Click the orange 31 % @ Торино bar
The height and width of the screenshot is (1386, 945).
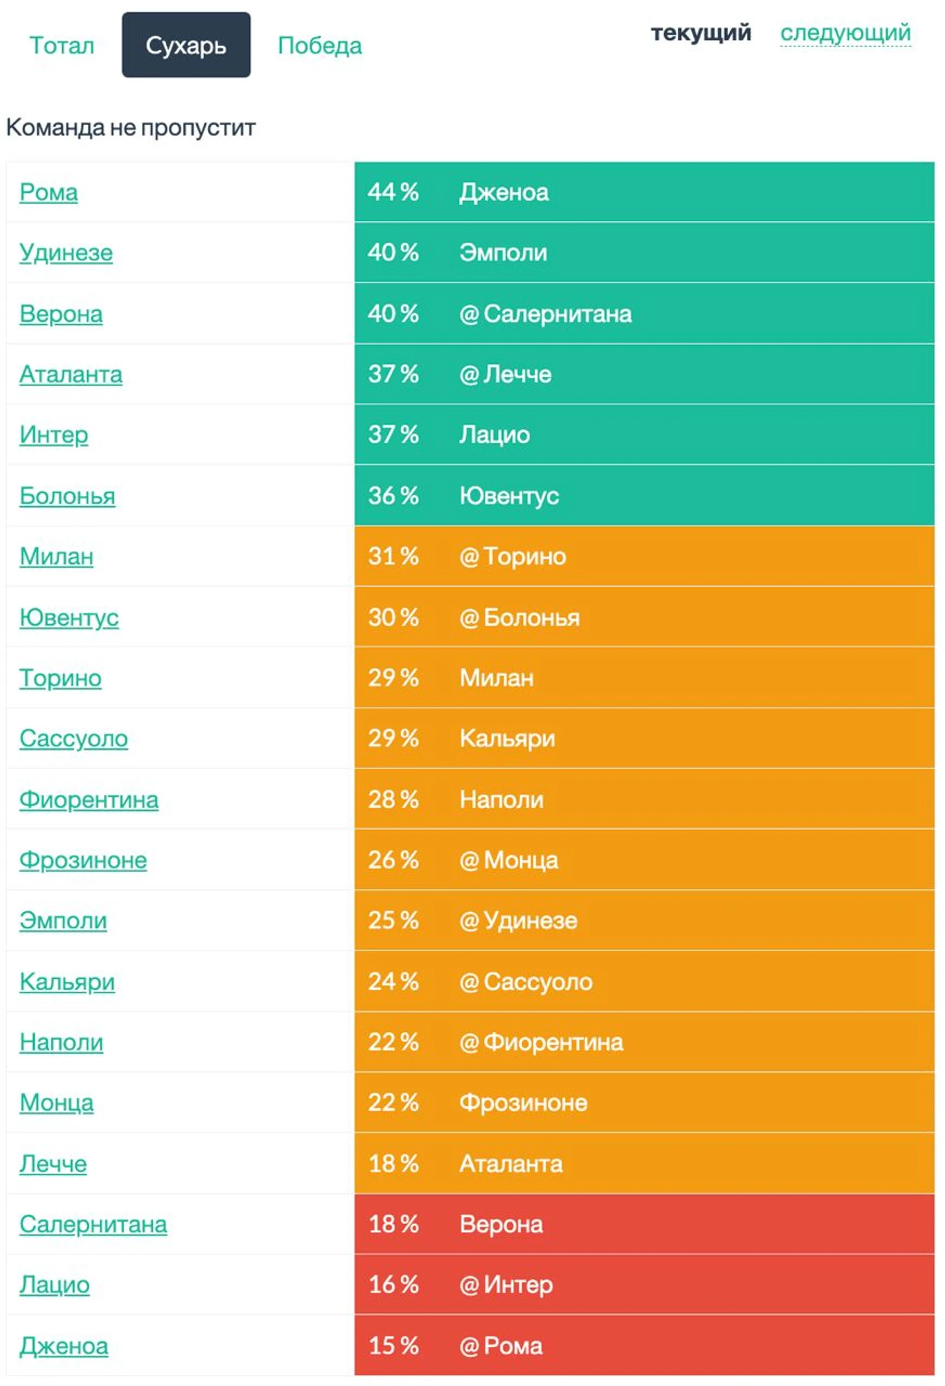[643, 556]
